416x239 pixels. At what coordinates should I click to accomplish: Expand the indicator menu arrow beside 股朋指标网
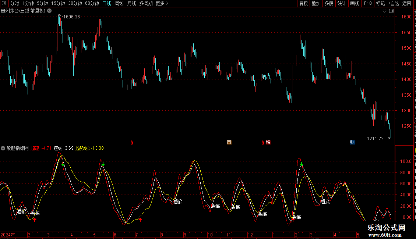(3, 149)
